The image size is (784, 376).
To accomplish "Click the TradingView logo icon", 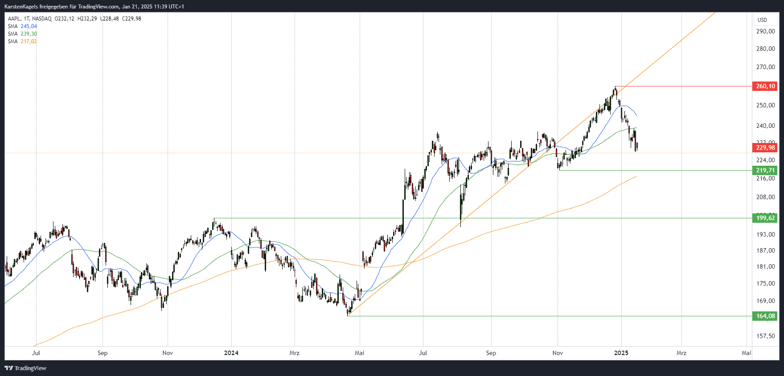I will (x=8, y=368).
